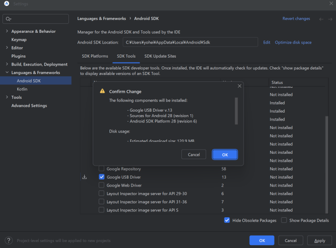
Task: Click the Android SDK Location field
Action: pyautogui.click(x=190, y=42)
